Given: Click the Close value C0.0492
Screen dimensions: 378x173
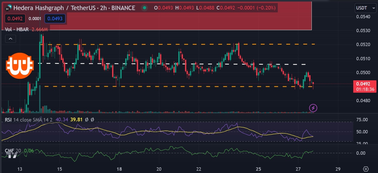Looking at the screenshot, I should [226, 8].
